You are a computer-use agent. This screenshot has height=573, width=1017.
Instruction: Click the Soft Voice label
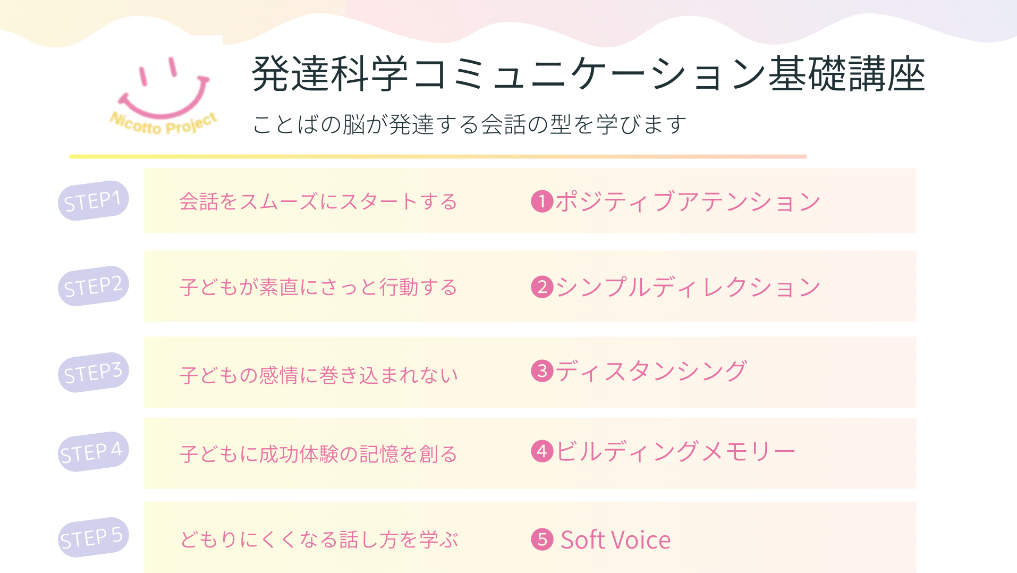pos(616,540)
